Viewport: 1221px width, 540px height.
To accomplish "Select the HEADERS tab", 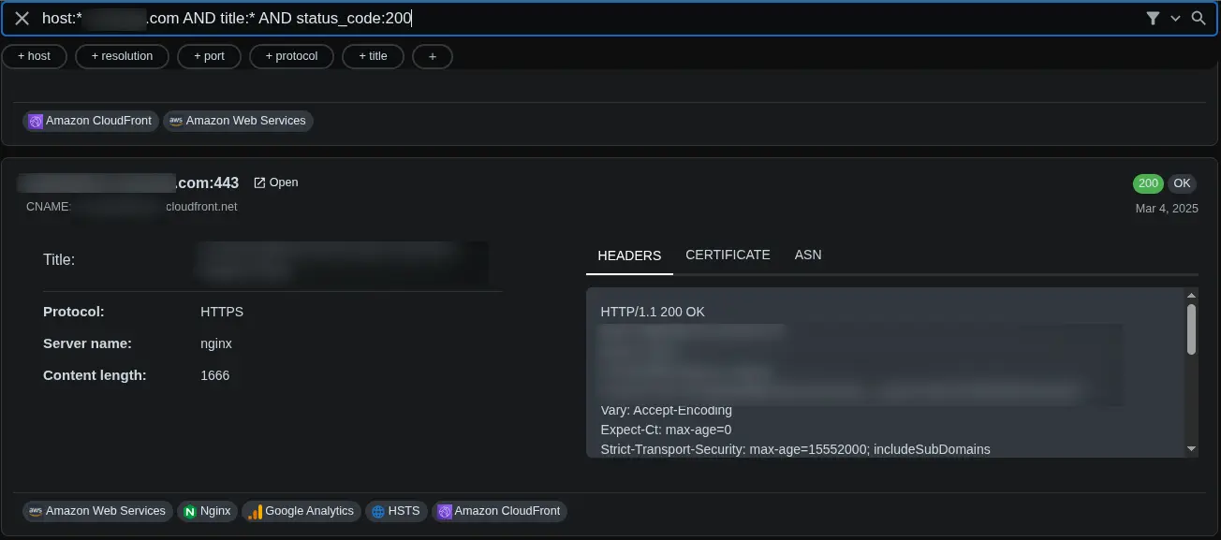I will point(629,255).
